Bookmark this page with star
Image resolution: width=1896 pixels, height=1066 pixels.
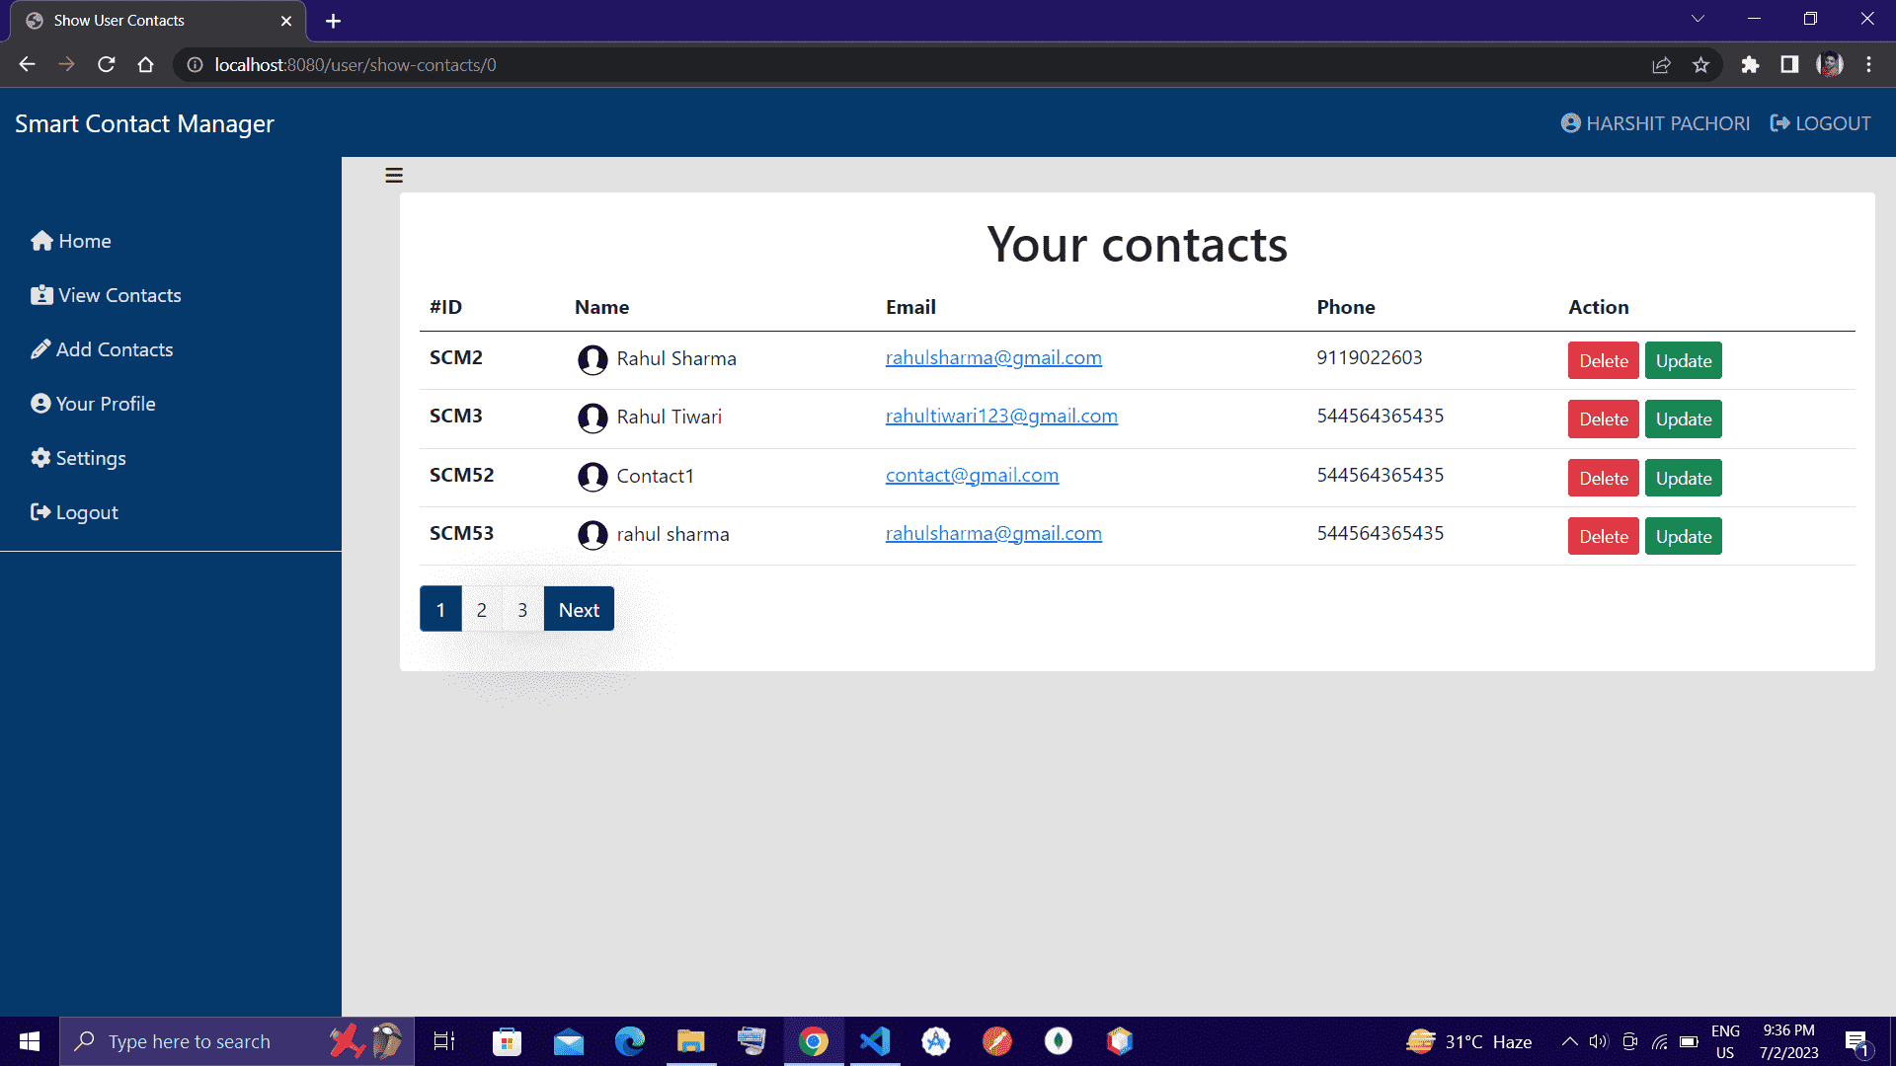pos(1700,64)
